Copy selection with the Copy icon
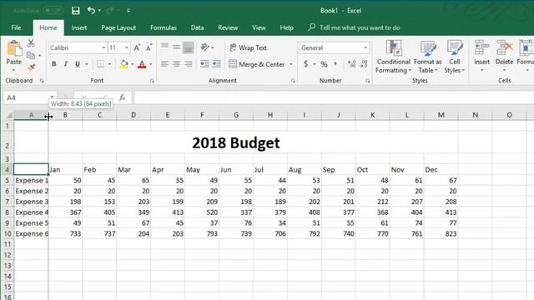Screen dimensions: 534x300 tap(31, 55)
